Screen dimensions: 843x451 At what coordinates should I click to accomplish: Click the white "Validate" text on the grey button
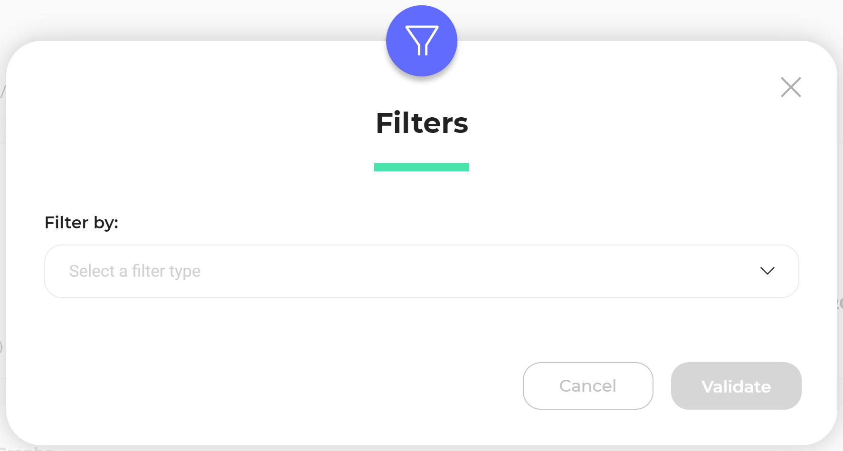point(736,386)
